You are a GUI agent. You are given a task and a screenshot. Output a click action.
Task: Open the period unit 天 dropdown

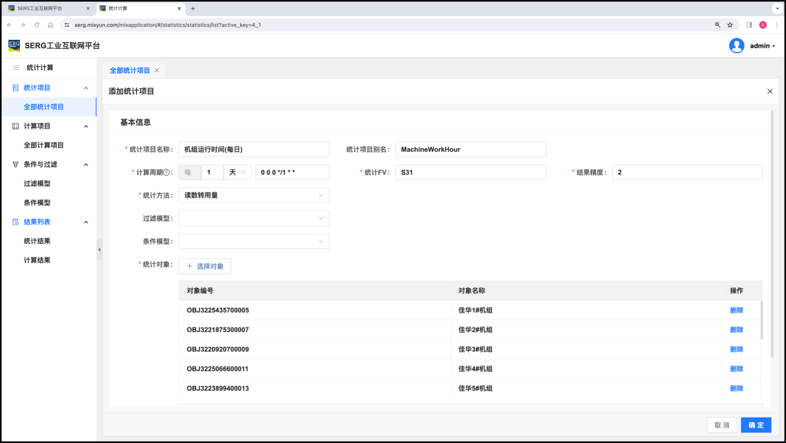[237, 172]
